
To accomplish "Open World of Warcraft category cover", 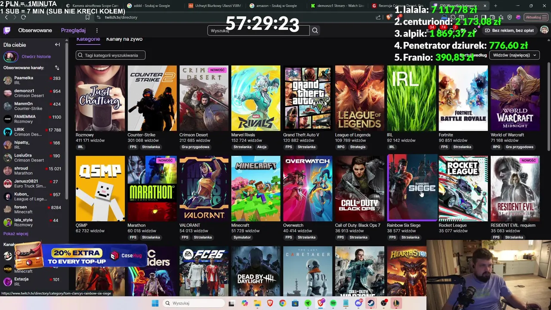I will [x=515, y=98].
